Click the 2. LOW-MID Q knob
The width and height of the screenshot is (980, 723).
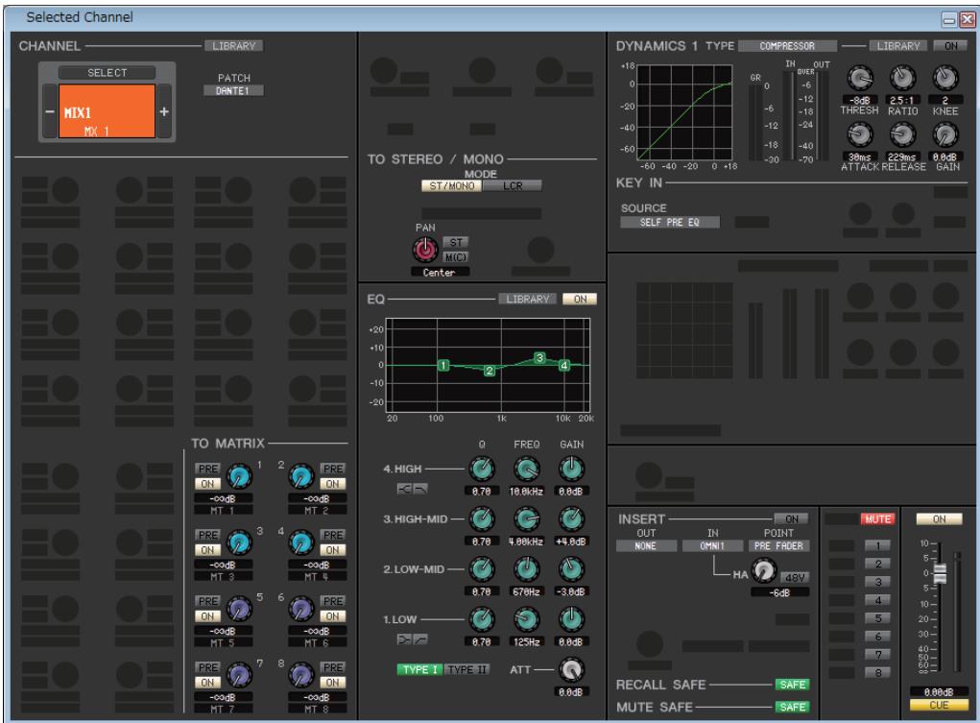click(482, 569)
